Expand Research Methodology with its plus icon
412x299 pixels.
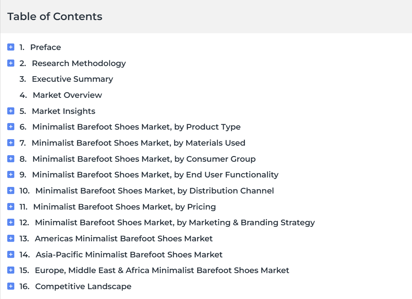tap(11, 63)
